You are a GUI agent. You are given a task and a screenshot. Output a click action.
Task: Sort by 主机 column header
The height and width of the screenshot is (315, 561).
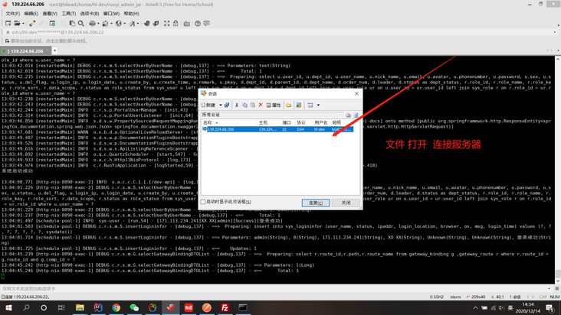(268, 122)
